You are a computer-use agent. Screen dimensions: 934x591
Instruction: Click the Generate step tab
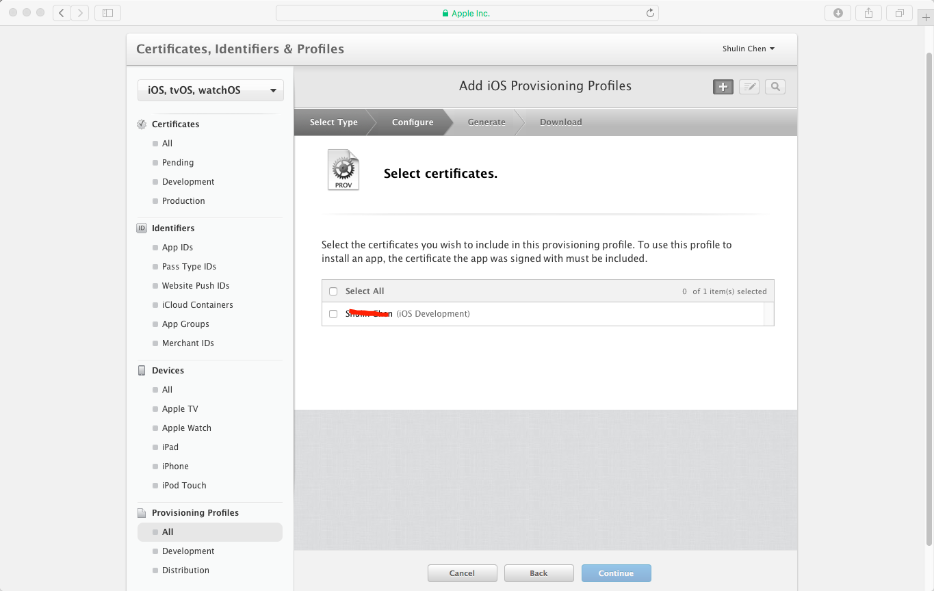click(487, 122)
